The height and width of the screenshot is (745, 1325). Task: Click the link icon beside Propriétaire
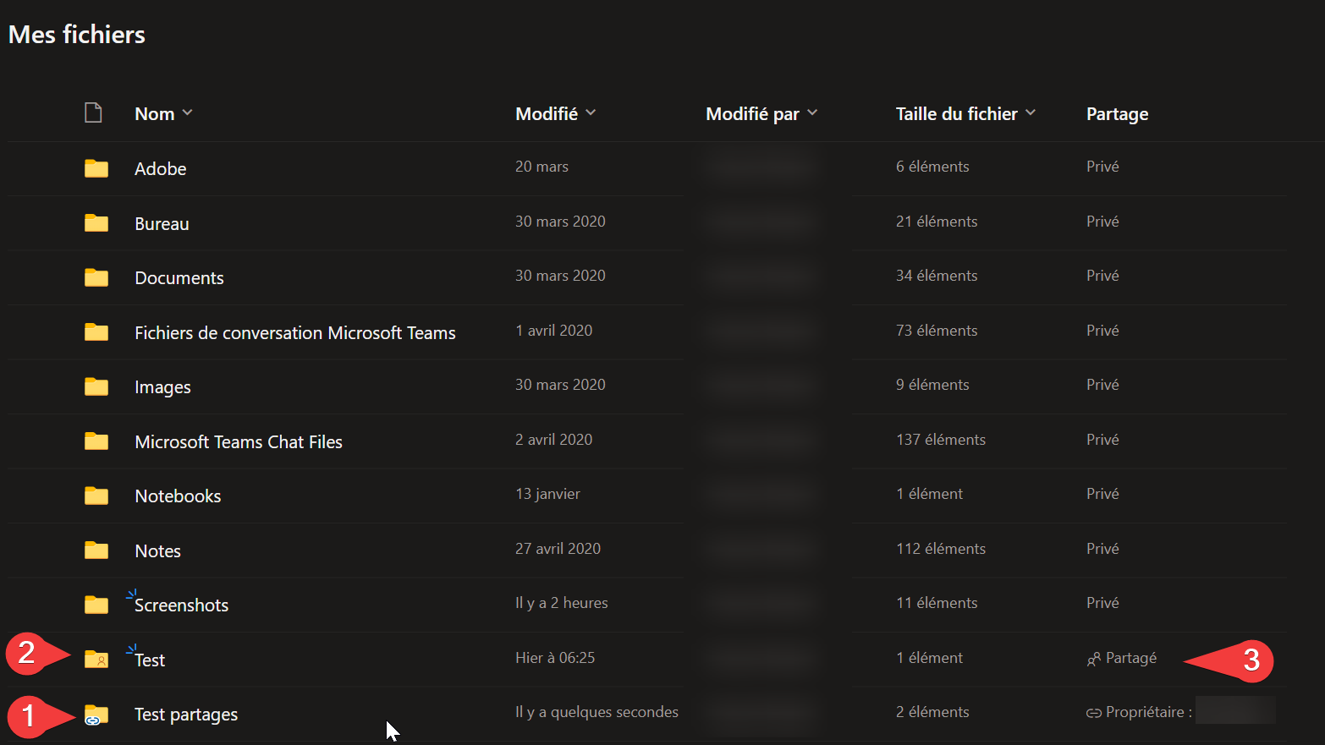tap(1093, 713)
